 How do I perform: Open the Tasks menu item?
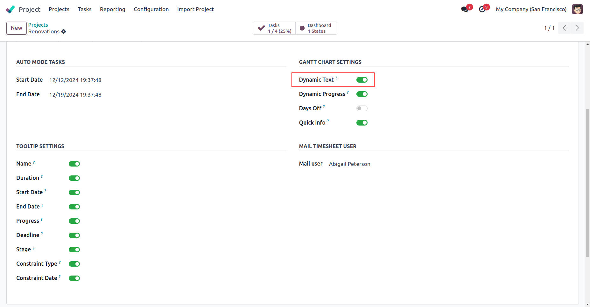[x=85, y=9]
